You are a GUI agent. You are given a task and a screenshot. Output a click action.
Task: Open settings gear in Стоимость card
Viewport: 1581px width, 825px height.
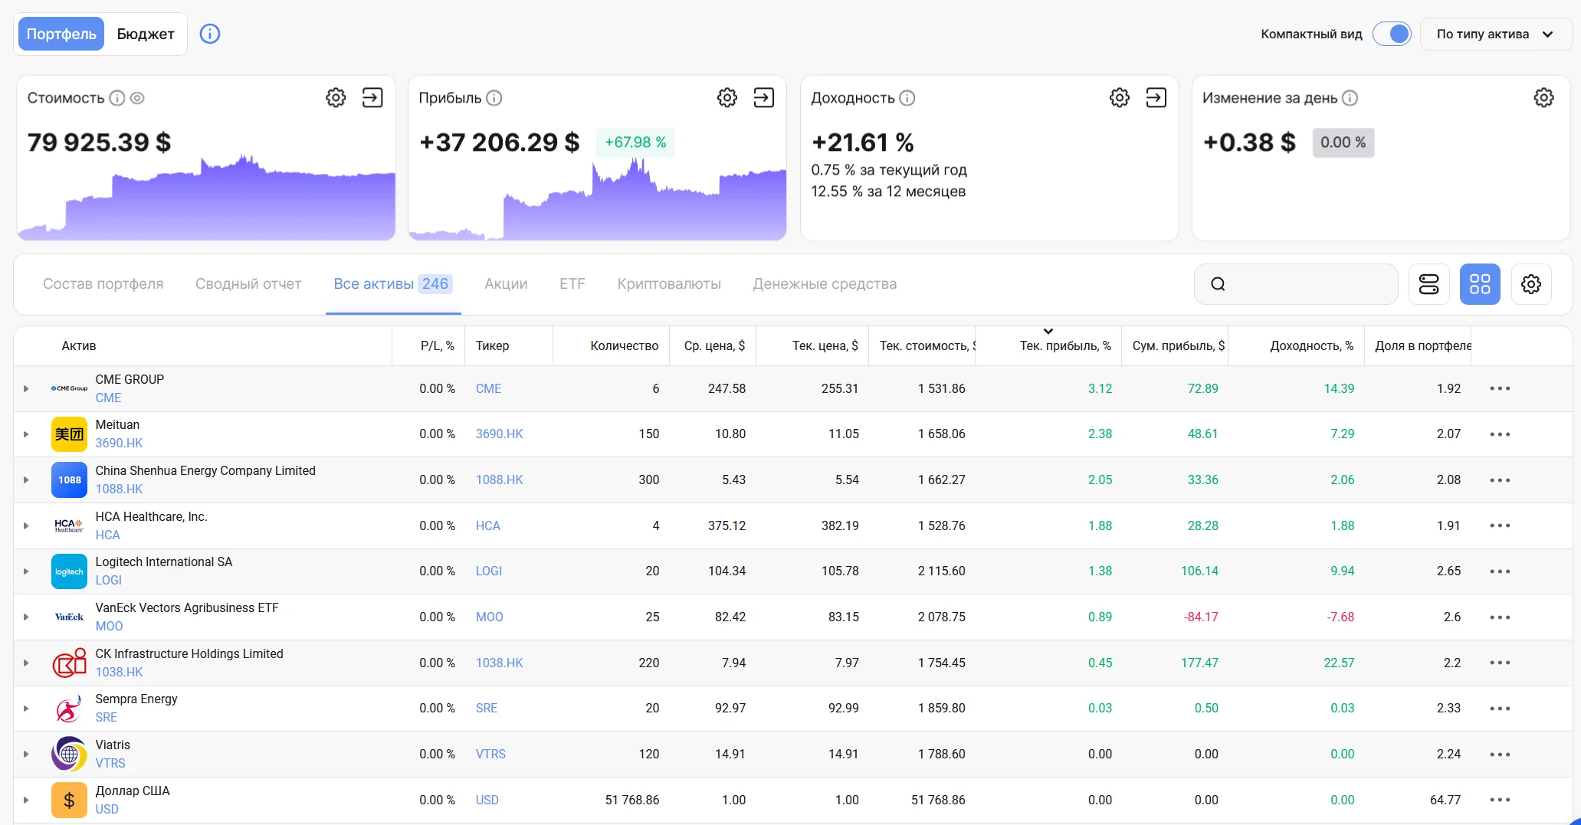(x=336, y=98)
